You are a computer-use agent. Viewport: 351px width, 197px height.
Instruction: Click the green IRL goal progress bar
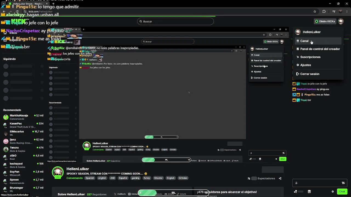pos(174,193)
